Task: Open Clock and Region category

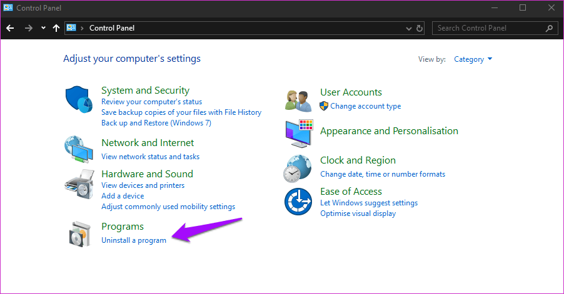Action: coord(358,160)
